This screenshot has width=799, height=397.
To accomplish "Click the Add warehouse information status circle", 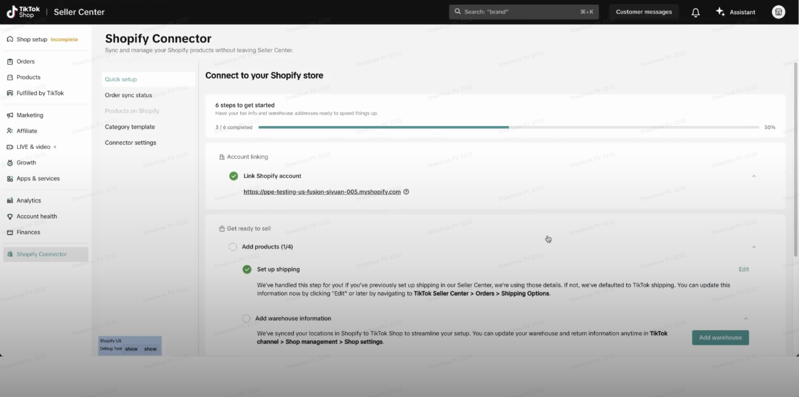I will point(246,318).
